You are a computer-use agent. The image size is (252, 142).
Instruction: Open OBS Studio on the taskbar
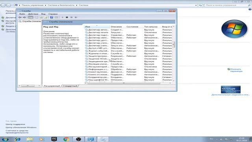coord(78,139)
